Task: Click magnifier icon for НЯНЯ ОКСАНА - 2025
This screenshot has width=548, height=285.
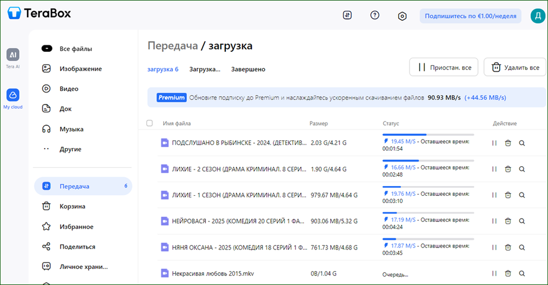Action: (x=522, y=247)
